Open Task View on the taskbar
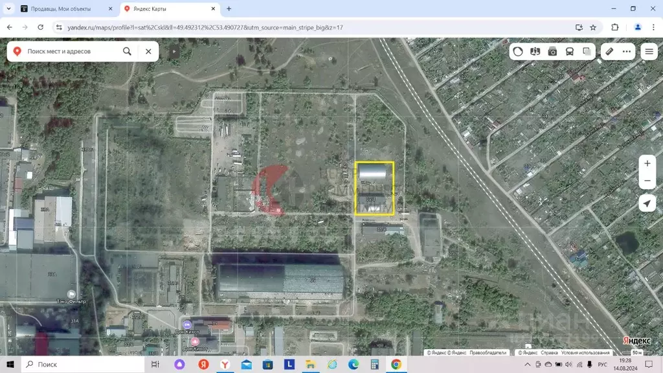Viewport: 663px width, 373px height. tap(155, 364)
